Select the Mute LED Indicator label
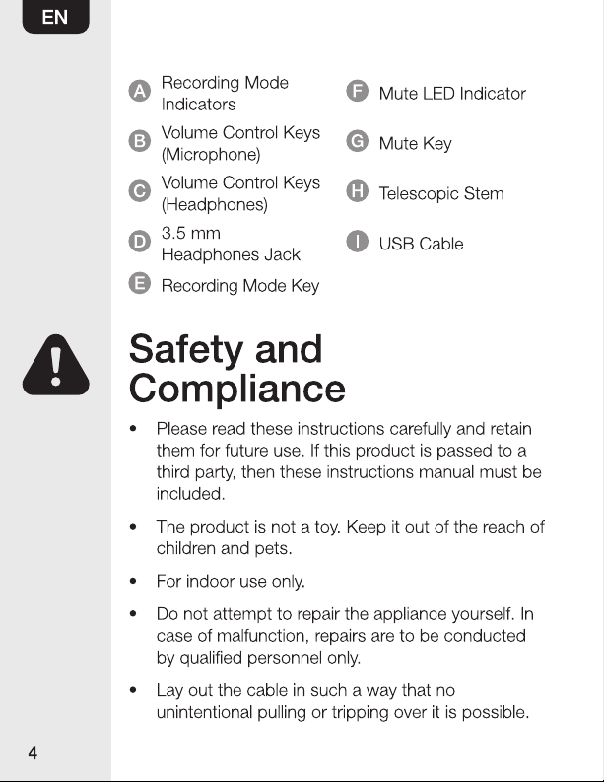 click(x=452, y=94)
